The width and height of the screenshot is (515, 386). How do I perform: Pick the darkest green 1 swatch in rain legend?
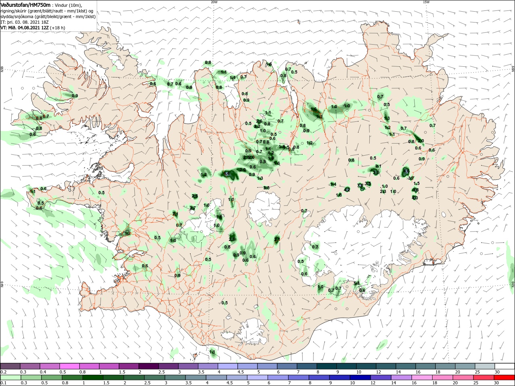point(93,378)
